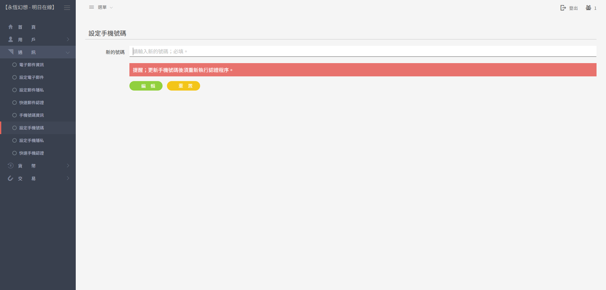This screenshot has width=606, height=290.
Task: Click the 首頁 home icon
Action: tap(11, 27)
